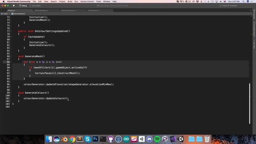Viewport: 256px width, 144px height.
Task: Open Sourcetree from the dock
Action: [118, 139]
